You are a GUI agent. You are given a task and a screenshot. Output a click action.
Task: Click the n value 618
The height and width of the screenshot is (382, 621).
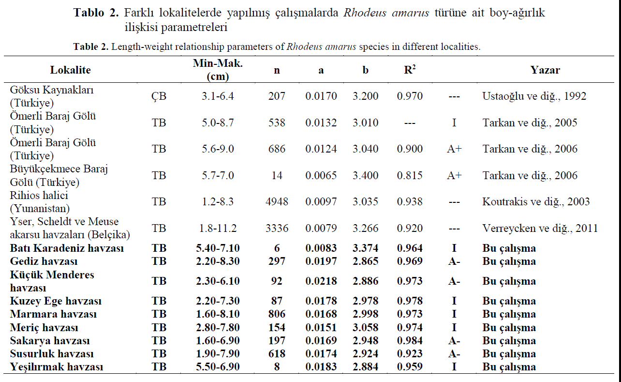coord(277,354)
